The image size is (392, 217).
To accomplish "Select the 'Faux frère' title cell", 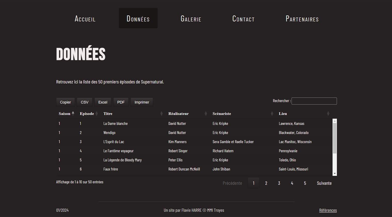I will click(111, 169).
